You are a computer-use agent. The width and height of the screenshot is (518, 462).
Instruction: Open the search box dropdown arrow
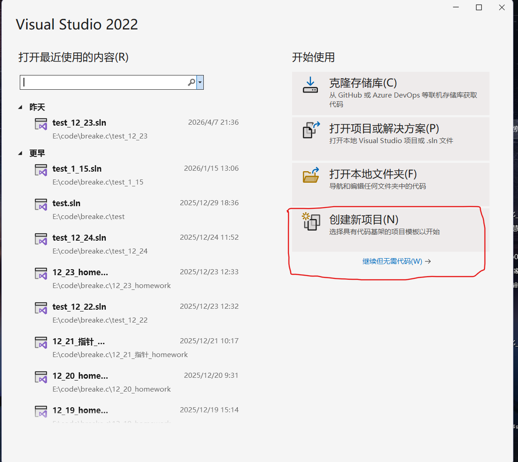pyautogui.click(x=200, y=82)
